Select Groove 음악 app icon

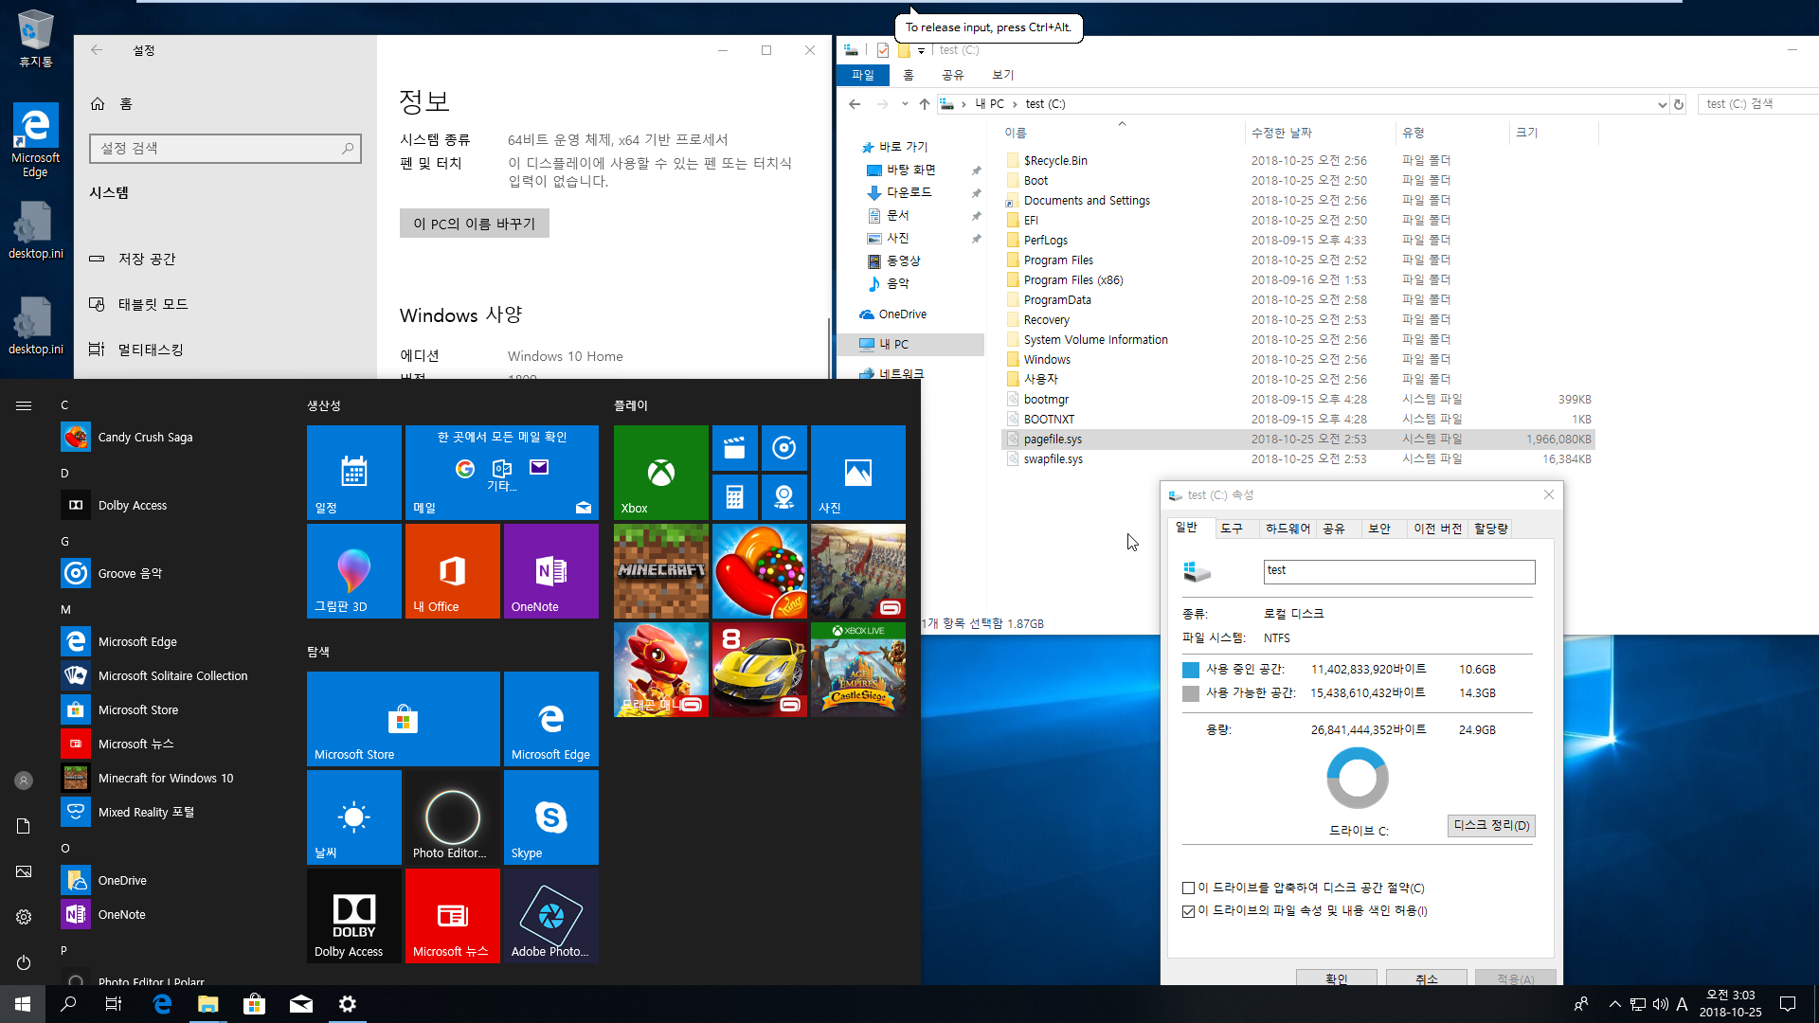click(75, 573)
